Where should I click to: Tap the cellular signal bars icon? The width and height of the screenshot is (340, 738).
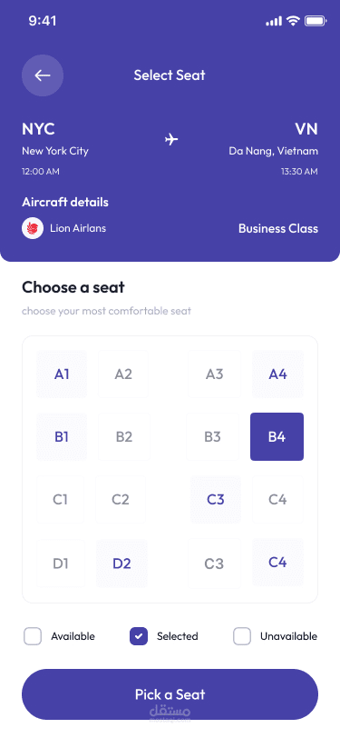tap(274, 21)
